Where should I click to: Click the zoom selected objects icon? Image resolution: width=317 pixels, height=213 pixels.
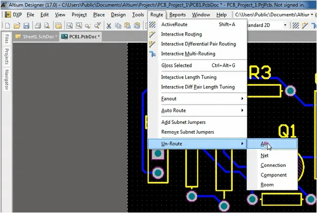(88, 26)
